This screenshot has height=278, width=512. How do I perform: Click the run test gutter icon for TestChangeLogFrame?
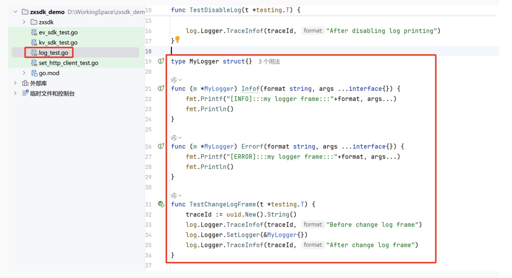pos(161,204)
